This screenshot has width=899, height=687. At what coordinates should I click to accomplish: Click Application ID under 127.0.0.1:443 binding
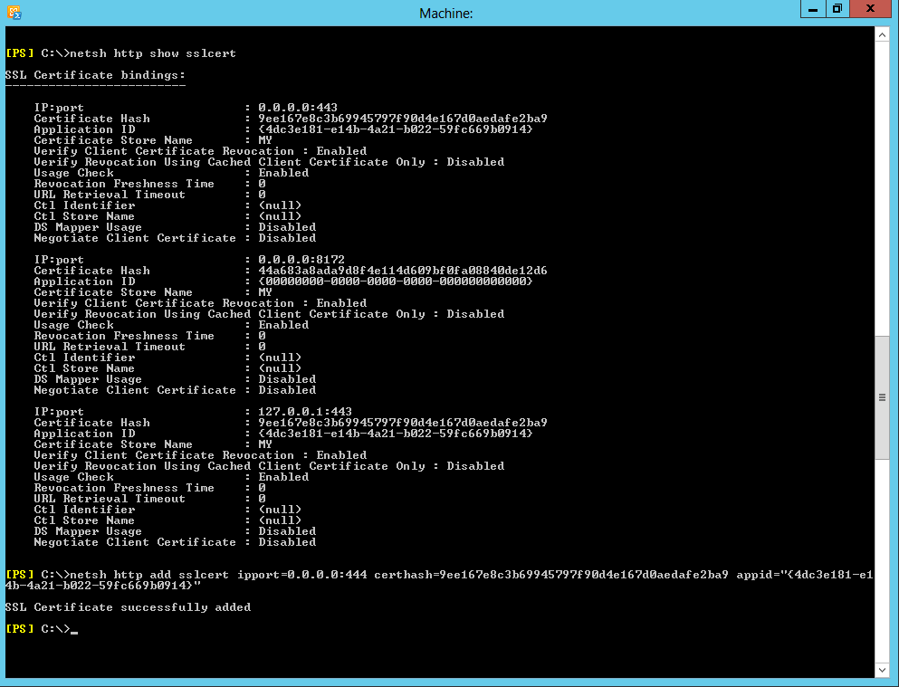[x=395, y=434]
